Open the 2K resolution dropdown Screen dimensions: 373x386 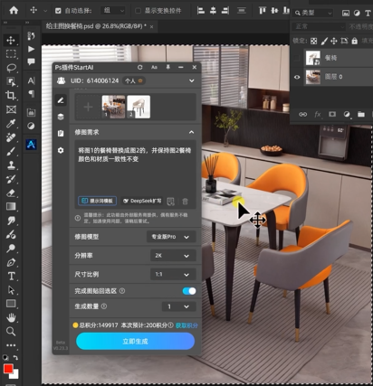(173, 256)
